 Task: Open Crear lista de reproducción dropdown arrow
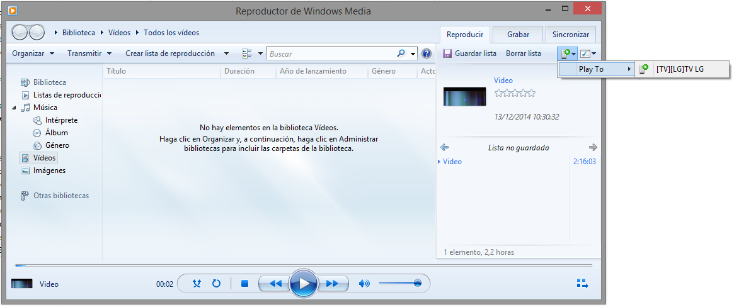point(227,53)
